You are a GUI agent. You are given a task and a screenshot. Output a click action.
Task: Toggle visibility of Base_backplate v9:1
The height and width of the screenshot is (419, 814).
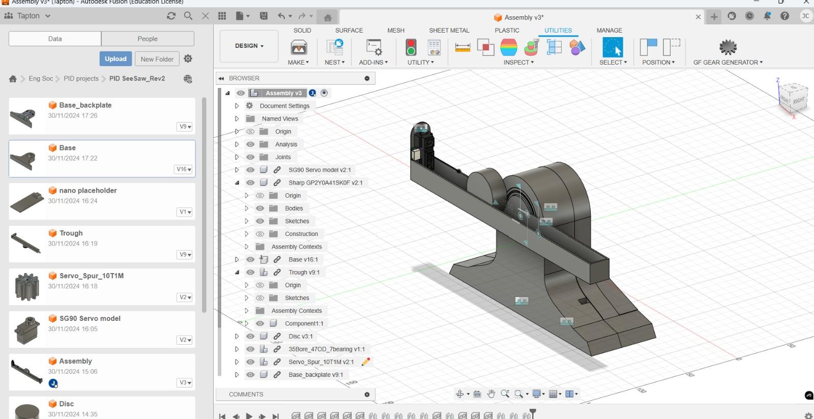pos(250,375)
